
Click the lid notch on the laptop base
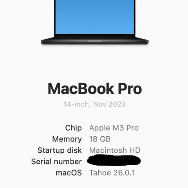point(95,41)
